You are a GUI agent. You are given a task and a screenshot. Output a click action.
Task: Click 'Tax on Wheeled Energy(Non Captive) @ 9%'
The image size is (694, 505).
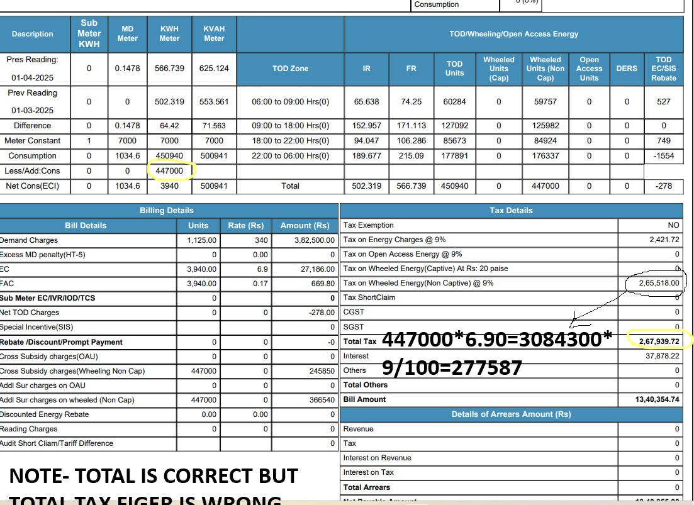point(418,283)
